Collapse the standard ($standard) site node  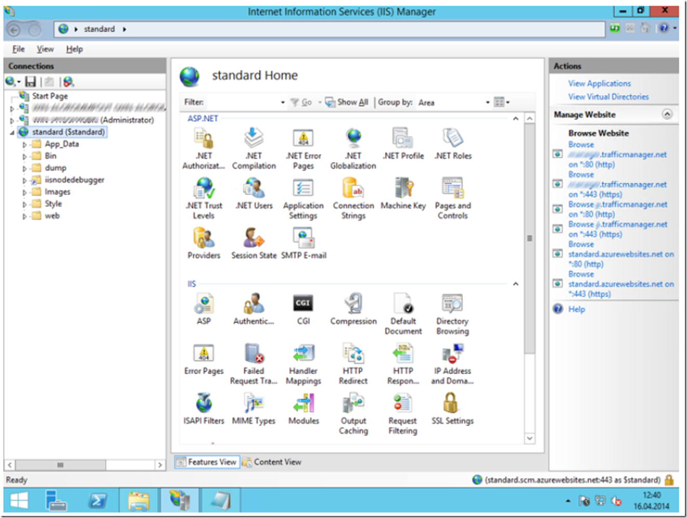click(x=12, y=132)
